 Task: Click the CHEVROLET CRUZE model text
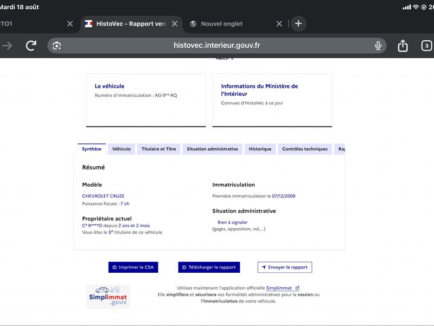point(103,196)
